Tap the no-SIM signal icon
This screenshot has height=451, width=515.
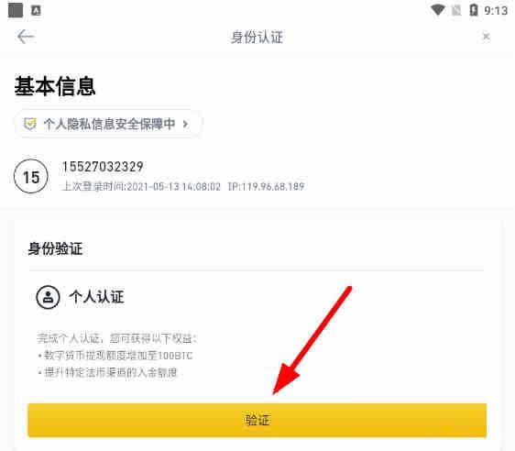point(456,10)
